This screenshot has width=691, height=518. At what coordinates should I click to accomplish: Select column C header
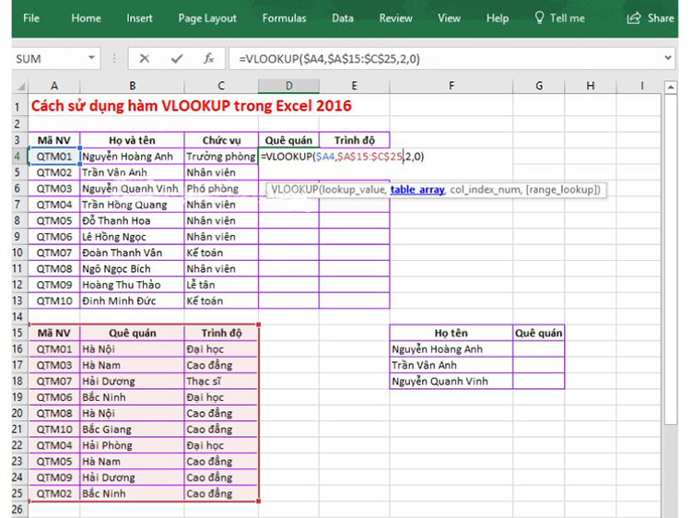(x=221, y=86)
